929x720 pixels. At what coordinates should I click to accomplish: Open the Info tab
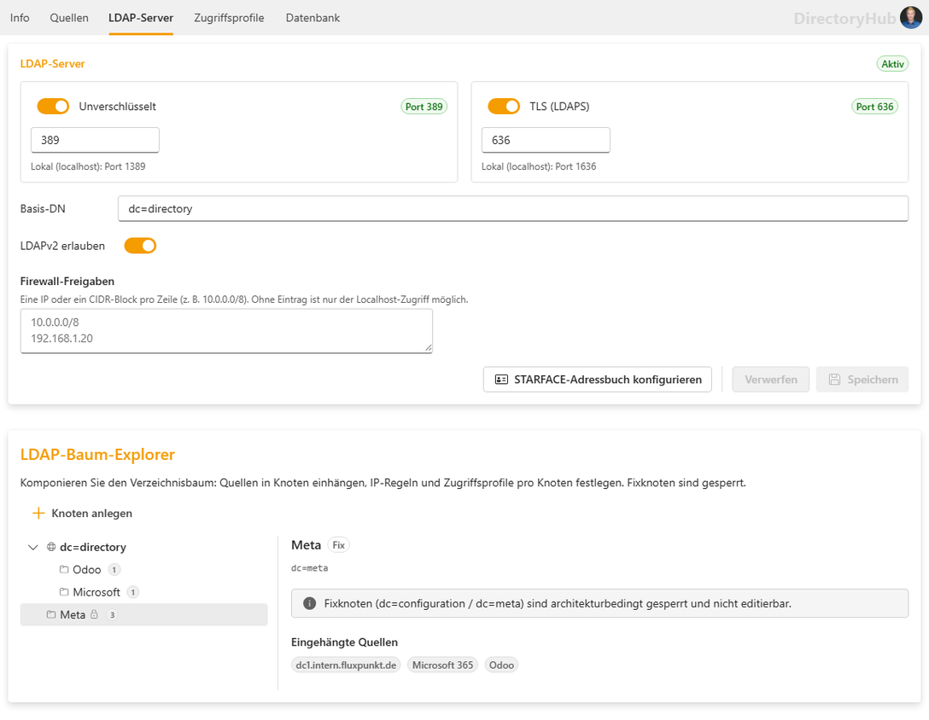point(20,18)
